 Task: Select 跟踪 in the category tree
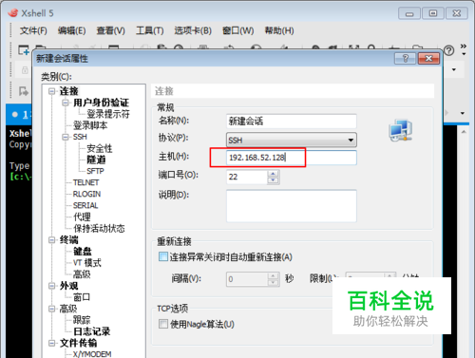(x=82, y=320)
